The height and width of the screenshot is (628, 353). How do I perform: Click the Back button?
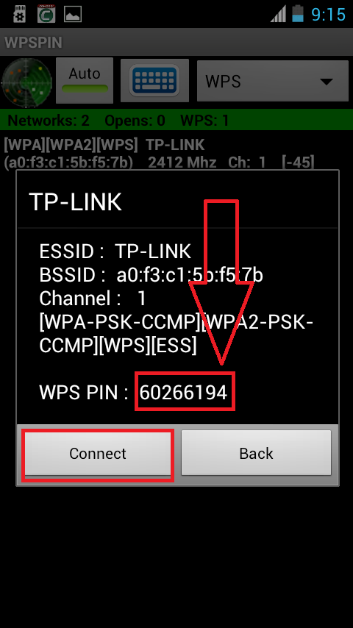[x=256, y=453]
